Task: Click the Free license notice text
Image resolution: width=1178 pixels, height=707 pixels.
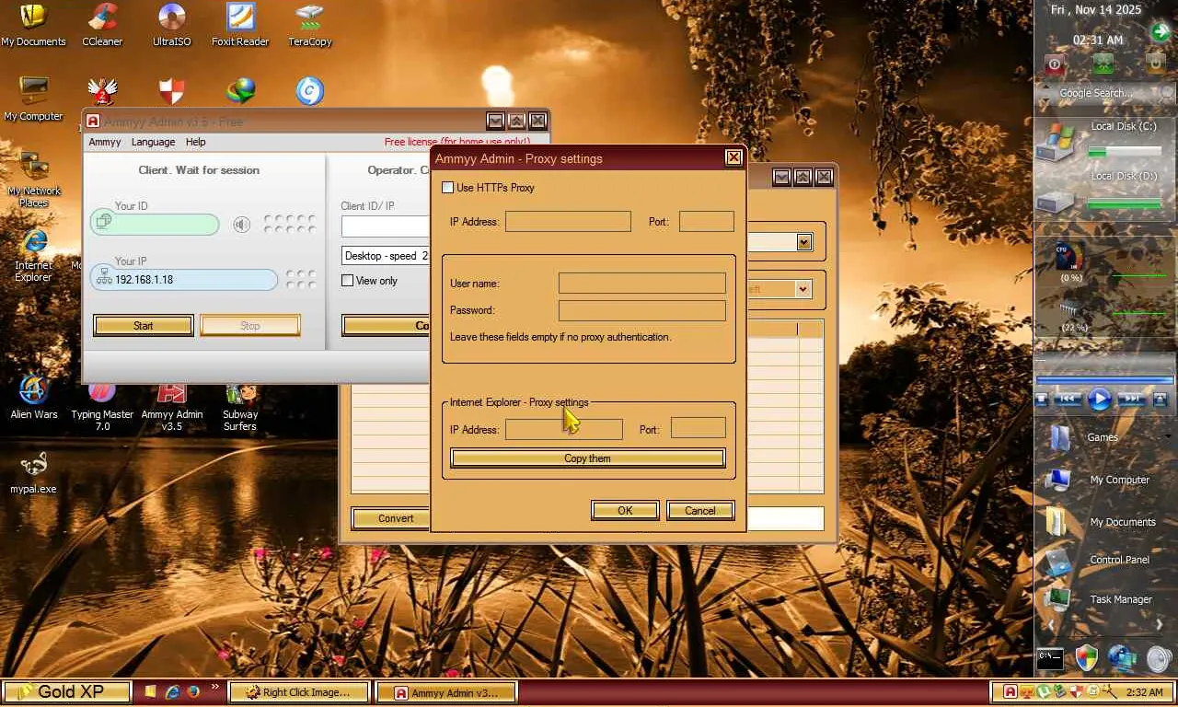Action: click(x=457, y=142)
